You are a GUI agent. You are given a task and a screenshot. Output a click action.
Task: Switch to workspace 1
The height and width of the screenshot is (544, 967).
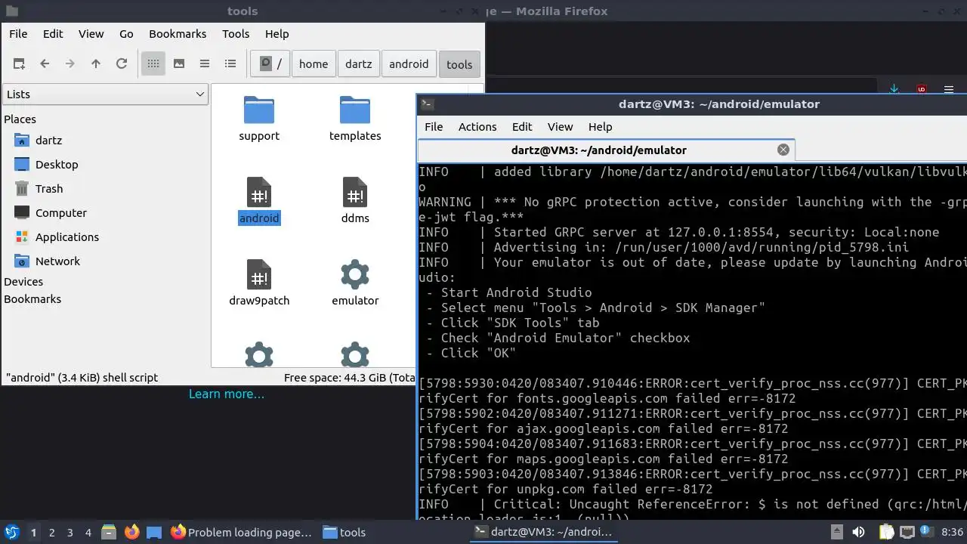pyautogui.click(x=33, y=532)
